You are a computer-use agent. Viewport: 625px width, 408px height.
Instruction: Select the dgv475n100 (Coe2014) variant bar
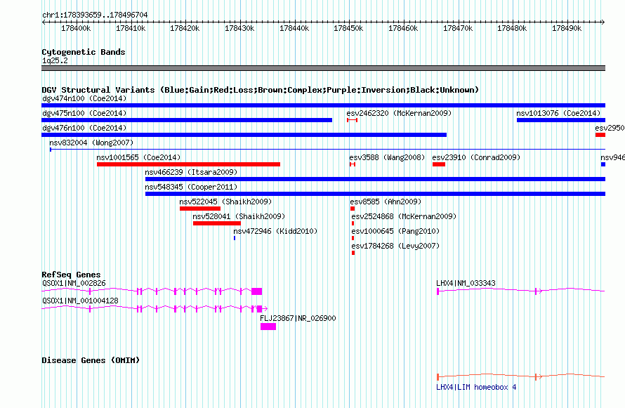(187, 120)
